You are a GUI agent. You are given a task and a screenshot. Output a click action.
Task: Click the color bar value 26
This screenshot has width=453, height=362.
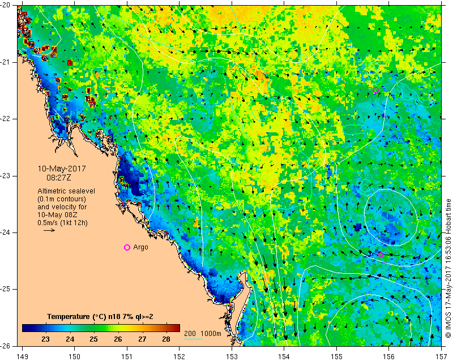coord(118,339)
